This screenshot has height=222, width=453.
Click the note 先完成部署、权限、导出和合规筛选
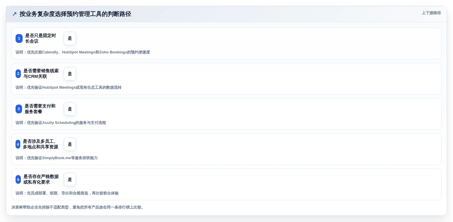[x=67, y=193]
